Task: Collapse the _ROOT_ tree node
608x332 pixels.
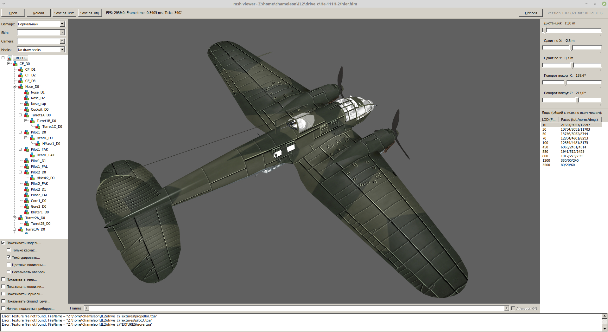Action: (3, 58)
